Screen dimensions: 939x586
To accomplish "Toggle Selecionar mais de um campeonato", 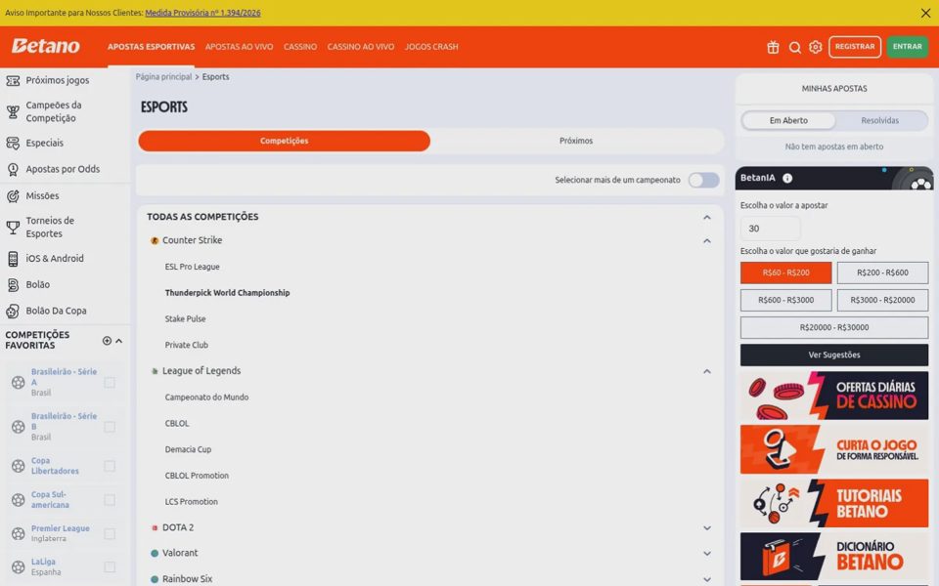I will [x=703, y=180].
